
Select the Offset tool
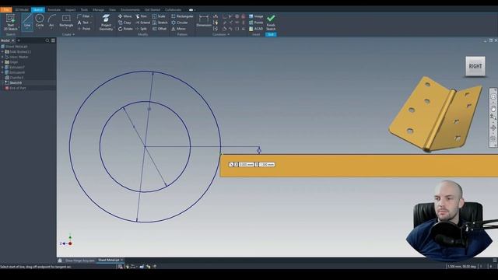pos(160,29)
